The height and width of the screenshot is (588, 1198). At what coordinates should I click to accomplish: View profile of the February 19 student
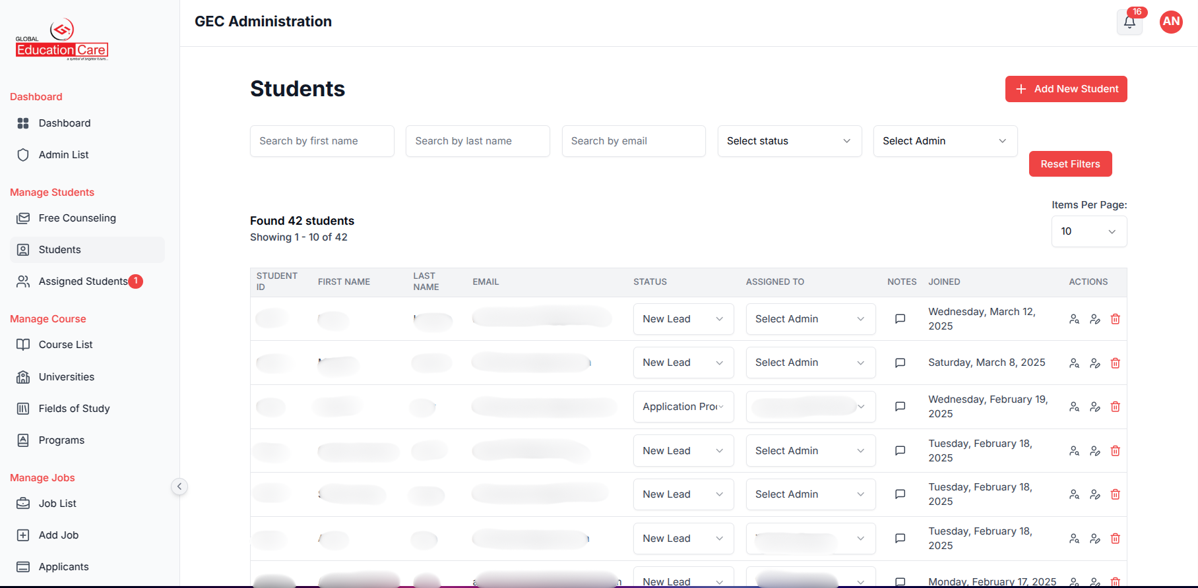[x=1074, y=407]
